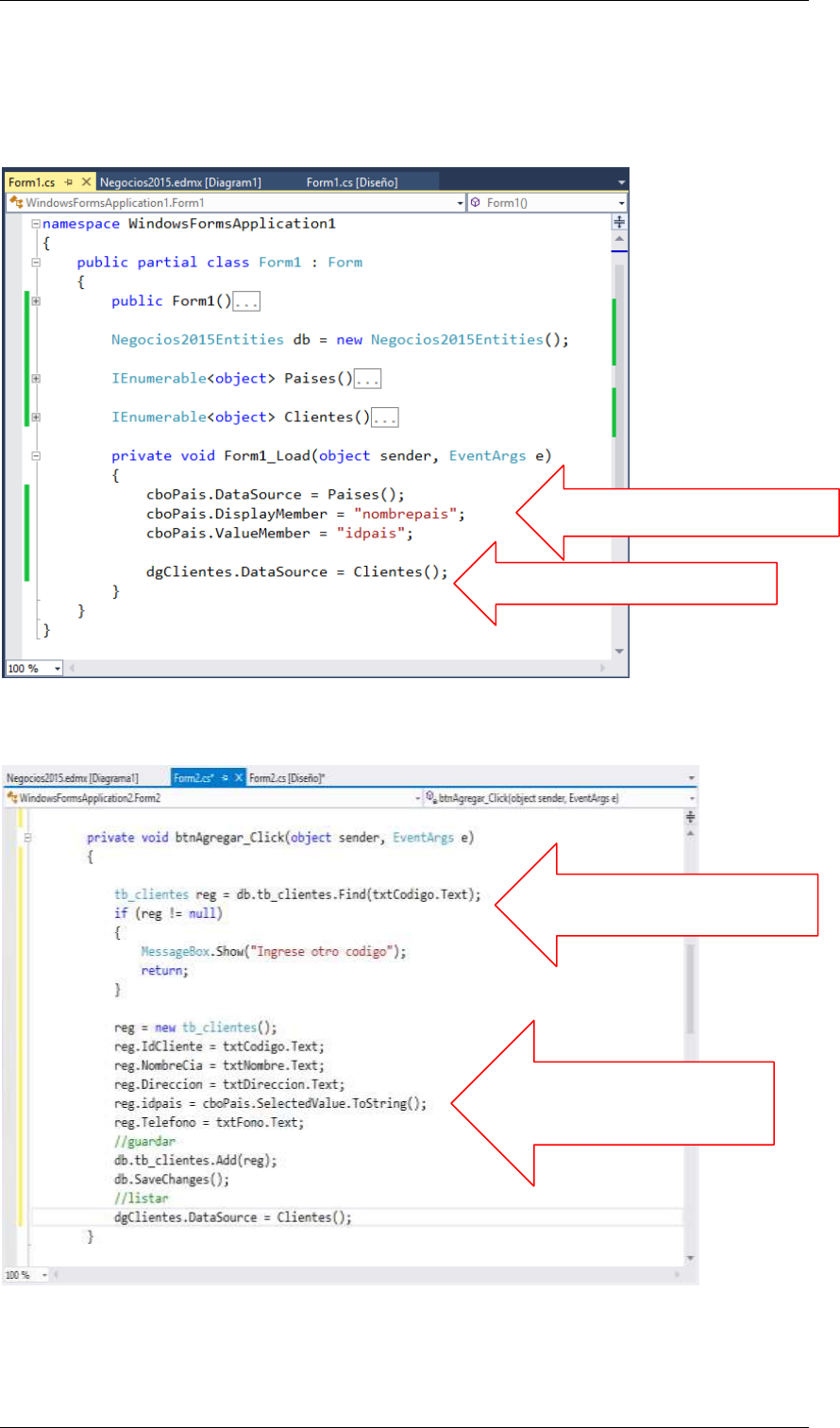
Task: Expand the collapsed Form1() constructor
Action: click(x=36, y=301)
